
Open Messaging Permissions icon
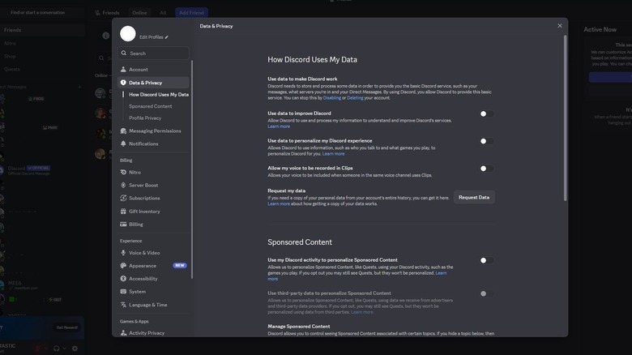tap(123, 130)
